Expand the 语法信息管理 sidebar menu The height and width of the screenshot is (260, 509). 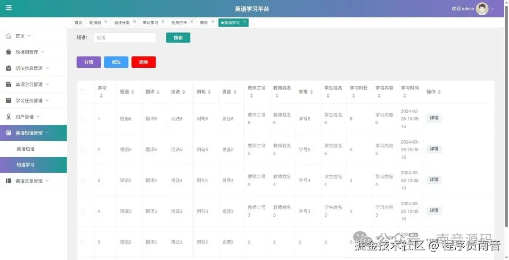pos(47,68)
